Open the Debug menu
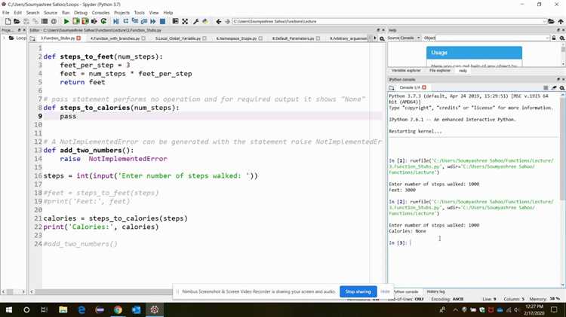This screenshot has width=566, height=317. tap(81, 13)
